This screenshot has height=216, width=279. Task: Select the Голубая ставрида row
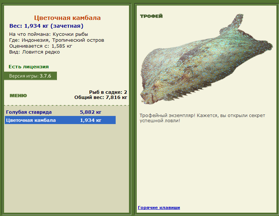(60, 112)
